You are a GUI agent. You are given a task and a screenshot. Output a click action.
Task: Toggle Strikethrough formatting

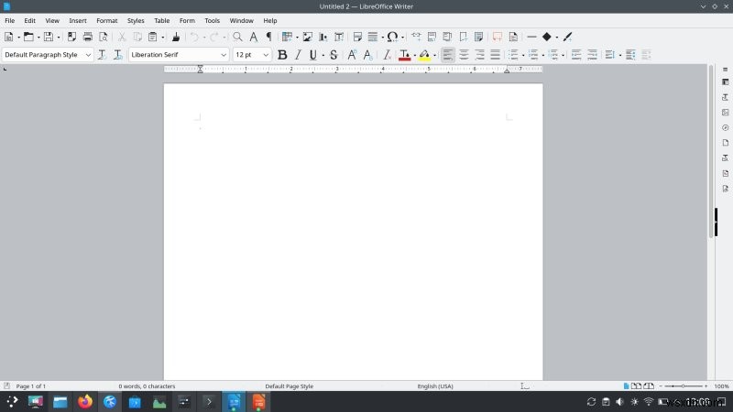[334, 55]
